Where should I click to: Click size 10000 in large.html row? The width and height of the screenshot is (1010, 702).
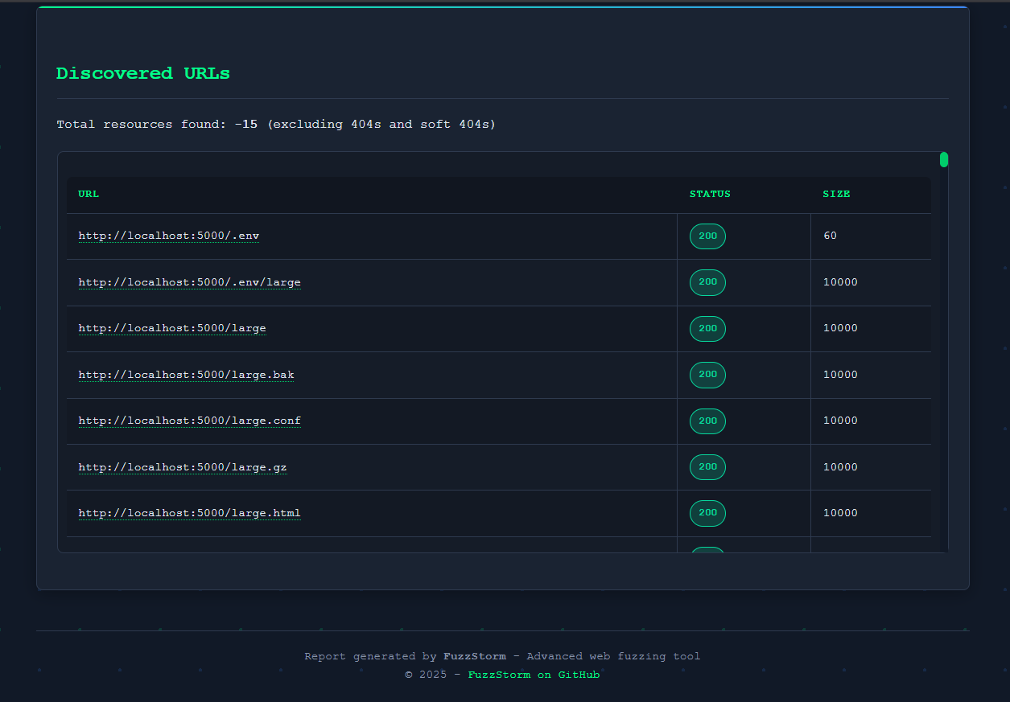point(840,513)
